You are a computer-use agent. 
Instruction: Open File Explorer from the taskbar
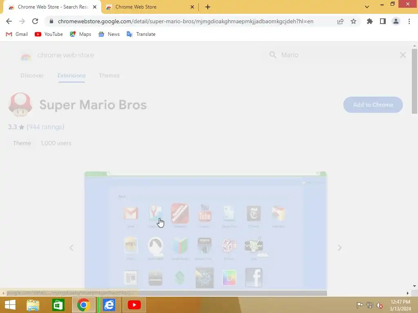(33, 305)
